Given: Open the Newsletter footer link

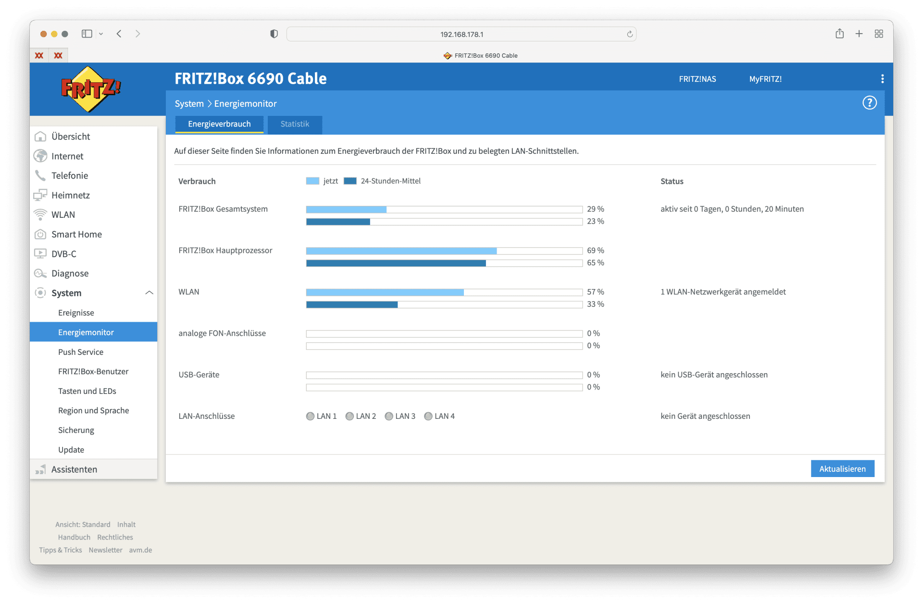Looking at the screenshot, I should tap(105, 550).
